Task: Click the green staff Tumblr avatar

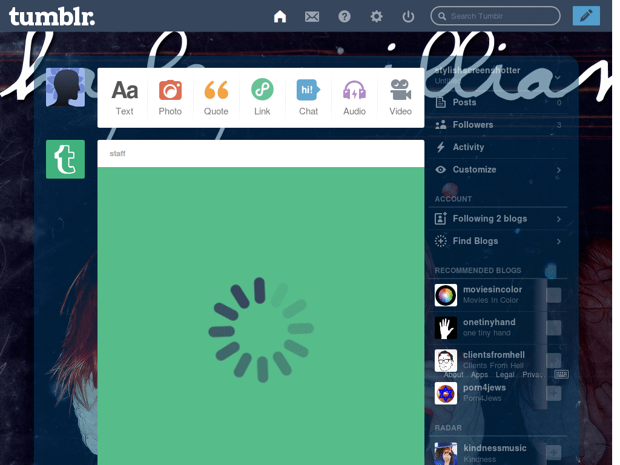Action: coord(65,159)
